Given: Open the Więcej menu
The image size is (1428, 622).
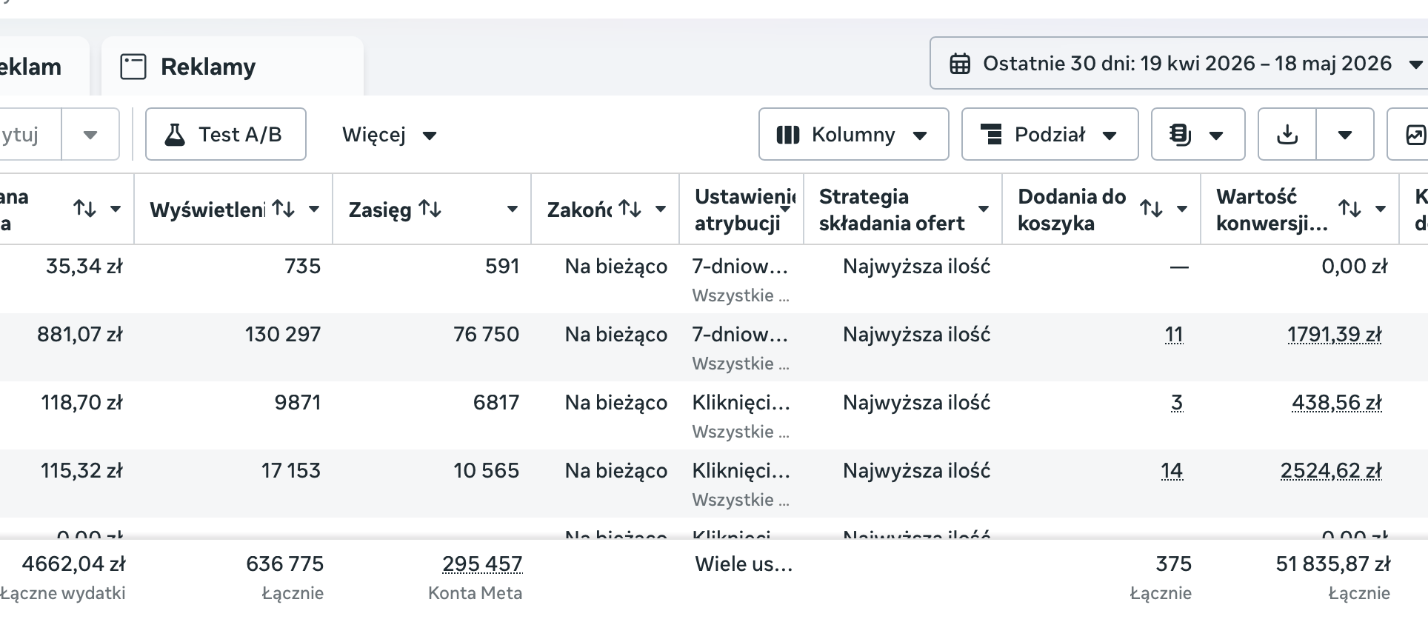Looking at the screenshot, I should [390, 135].
